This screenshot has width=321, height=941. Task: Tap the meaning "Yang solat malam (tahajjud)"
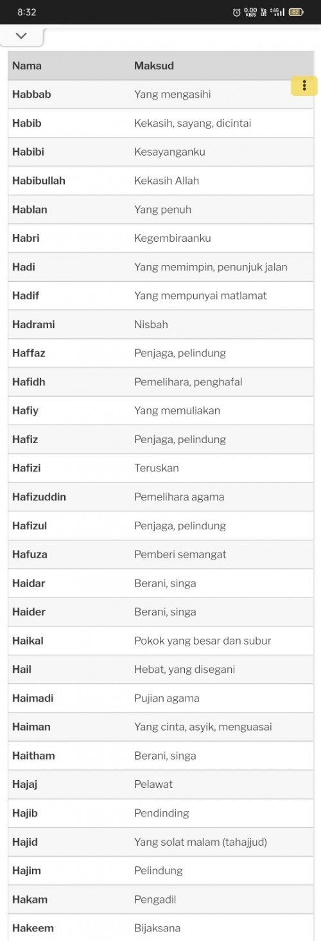(200, 842)
